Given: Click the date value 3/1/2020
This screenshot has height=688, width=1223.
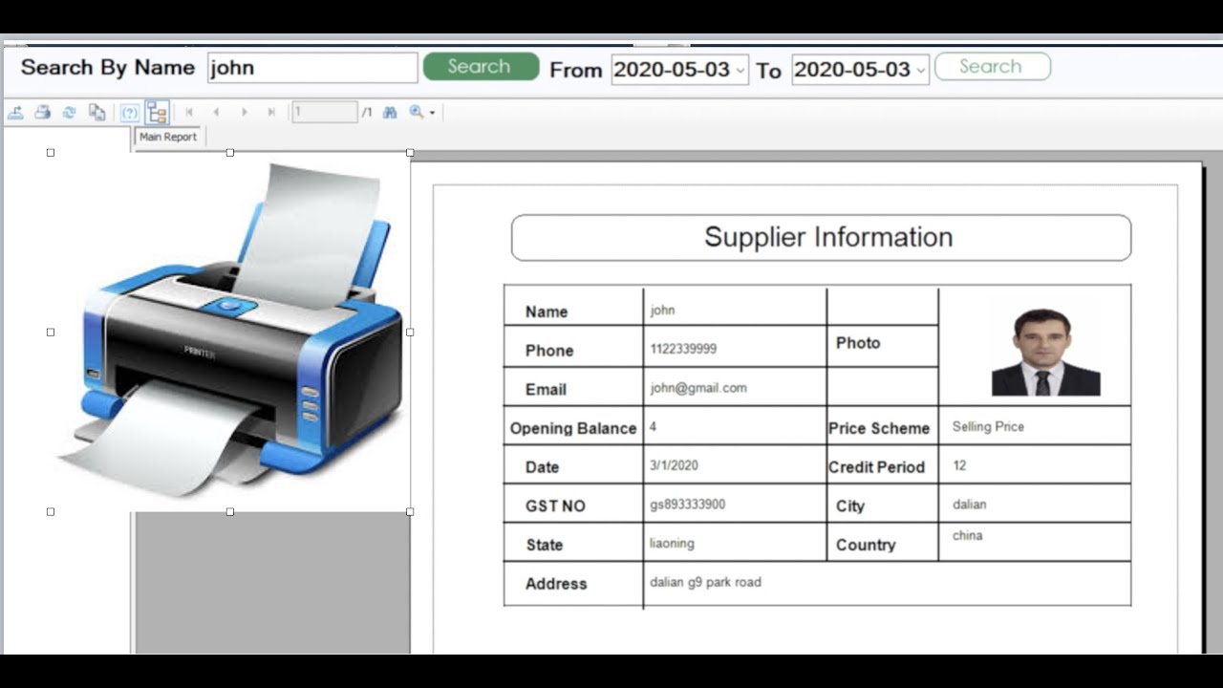Looking at the screenshot, I should 674,465.
